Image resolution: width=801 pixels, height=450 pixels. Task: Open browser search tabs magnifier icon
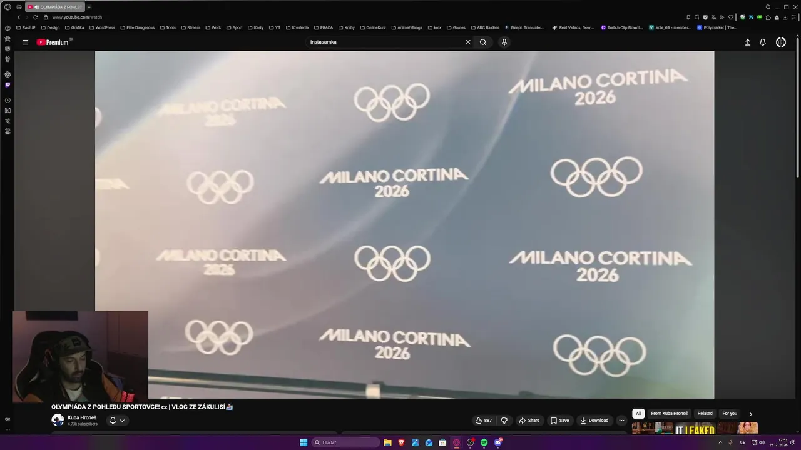coord(768,7)
